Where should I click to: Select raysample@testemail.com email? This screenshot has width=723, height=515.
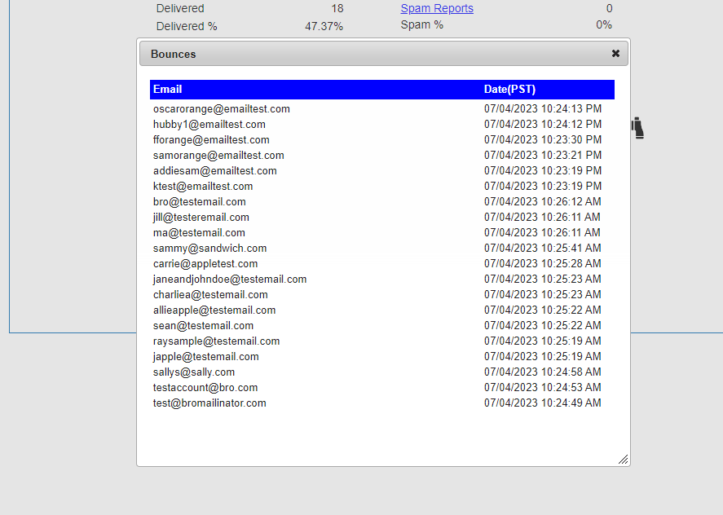[216, 341]
